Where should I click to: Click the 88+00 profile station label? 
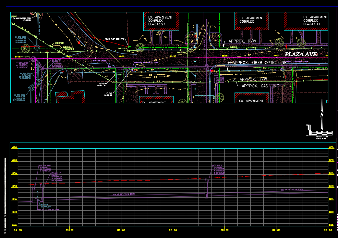[224, 230]
